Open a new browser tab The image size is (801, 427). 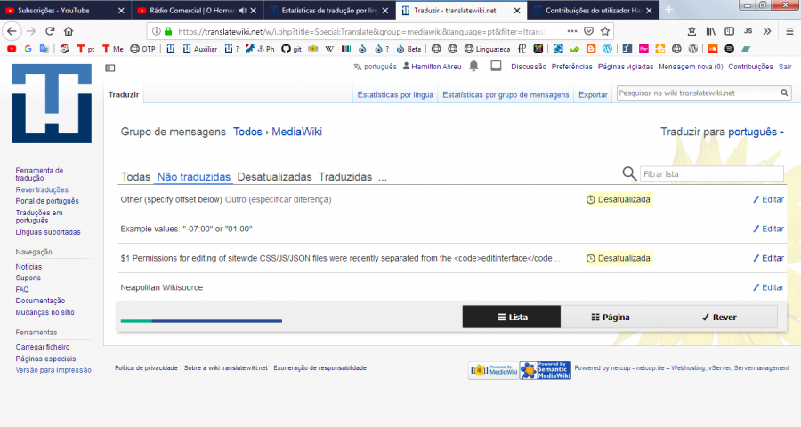(x=668, y=10)
